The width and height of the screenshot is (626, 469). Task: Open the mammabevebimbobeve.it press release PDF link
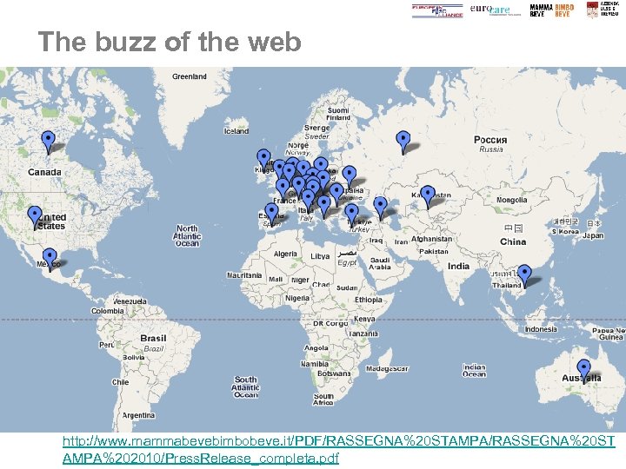pyautogui.click(x=338, y=449)
